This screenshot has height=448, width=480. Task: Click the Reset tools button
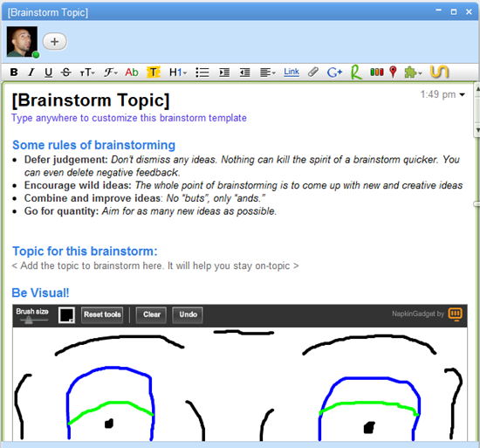coord(102,314)
